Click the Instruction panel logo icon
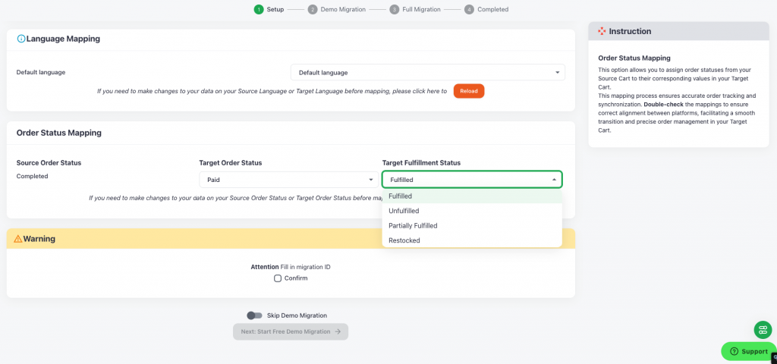The width and height of the screenshot is (777, 364). pos(602,31)
